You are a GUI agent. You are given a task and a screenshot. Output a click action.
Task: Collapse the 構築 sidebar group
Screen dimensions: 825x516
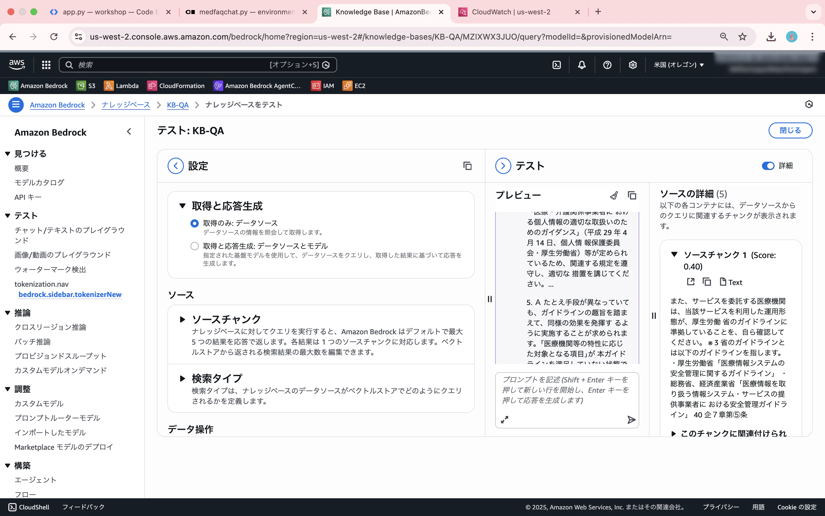click(x=8, y=466)
